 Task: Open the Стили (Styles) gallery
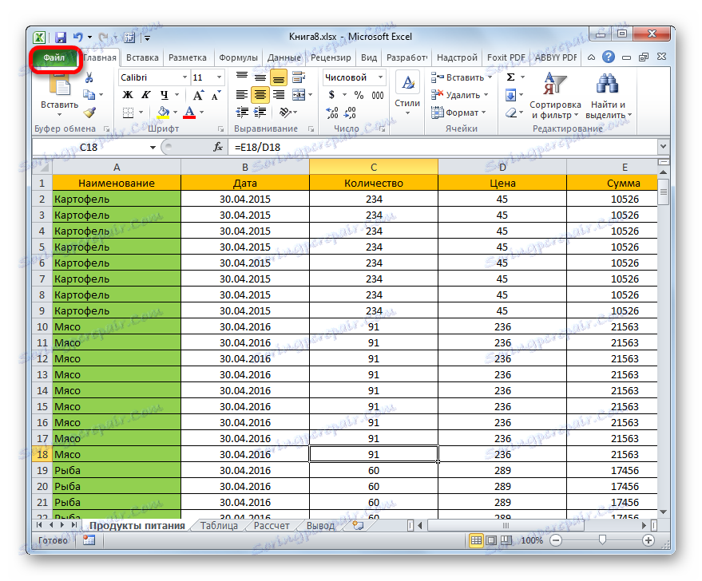407,93
